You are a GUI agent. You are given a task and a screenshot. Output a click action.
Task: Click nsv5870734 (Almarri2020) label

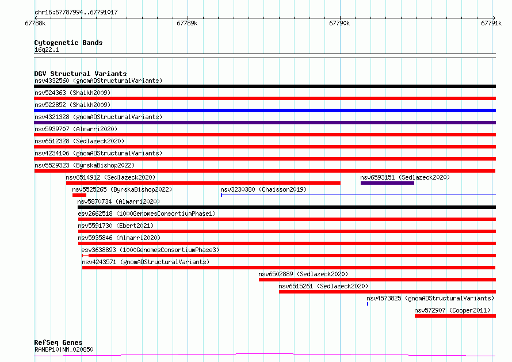click(119, 201)
